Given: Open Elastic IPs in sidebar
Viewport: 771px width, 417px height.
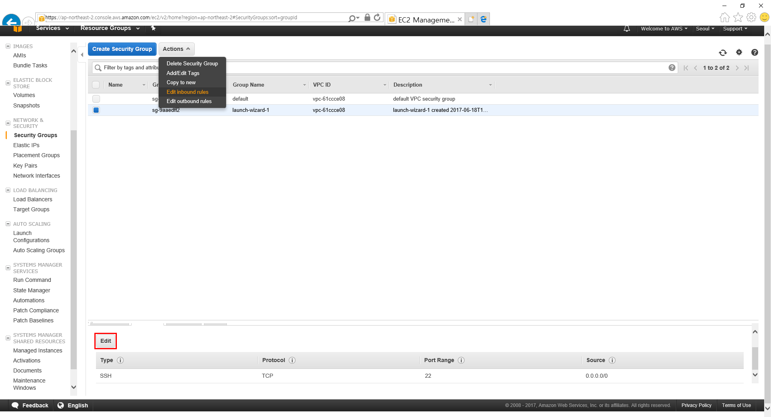Looking at the screenshot, I should (x=27, y=145).
